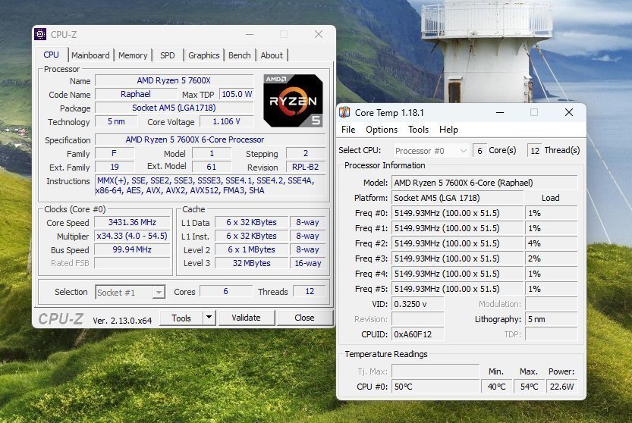Image resolution: width=632 pixels, height=423 pixels.
Task: Click the Code Name value Raphael
Action: coord(136,94)
